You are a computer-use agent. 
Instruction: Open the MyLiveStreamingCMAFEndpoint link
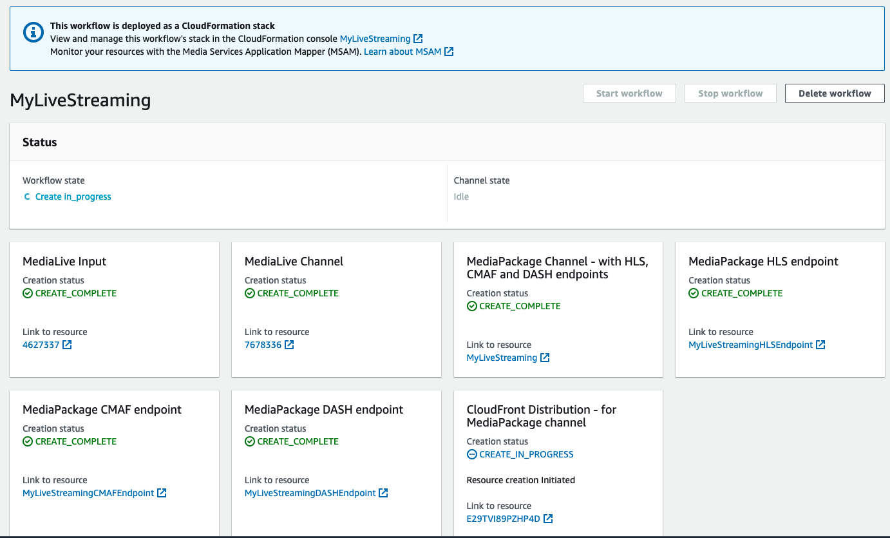88,493
